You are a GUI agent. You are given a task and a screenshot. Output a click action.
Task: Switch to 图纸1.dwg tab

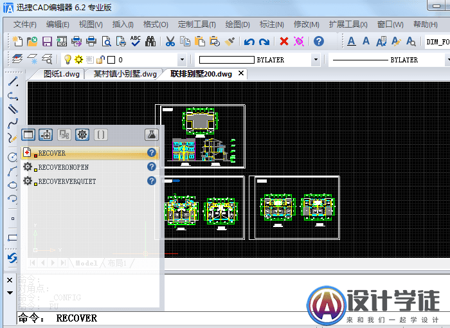62,74
